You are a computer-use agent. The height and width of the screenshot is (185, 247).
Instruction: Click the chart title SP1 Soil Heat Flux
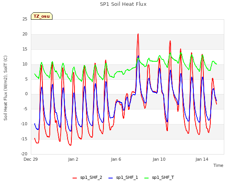click(123, 4)
